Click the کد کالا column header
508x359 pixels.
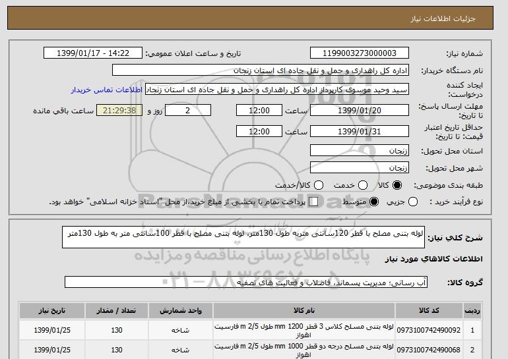(429, 310)
